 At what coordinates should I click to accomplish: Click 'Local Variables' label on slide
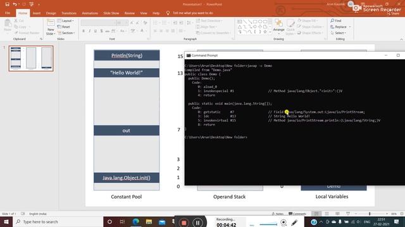tap(332, 197)
